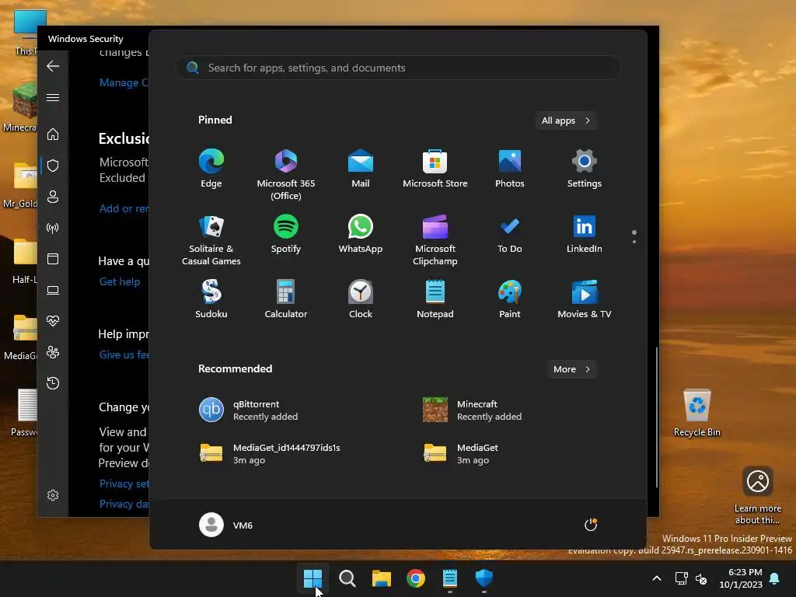Open Home in Windows Security sidebar
The height and width of the screenshot is (597, 796).
[53, 134]
